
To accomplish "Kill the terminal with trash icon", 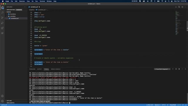I will (179, 69).
